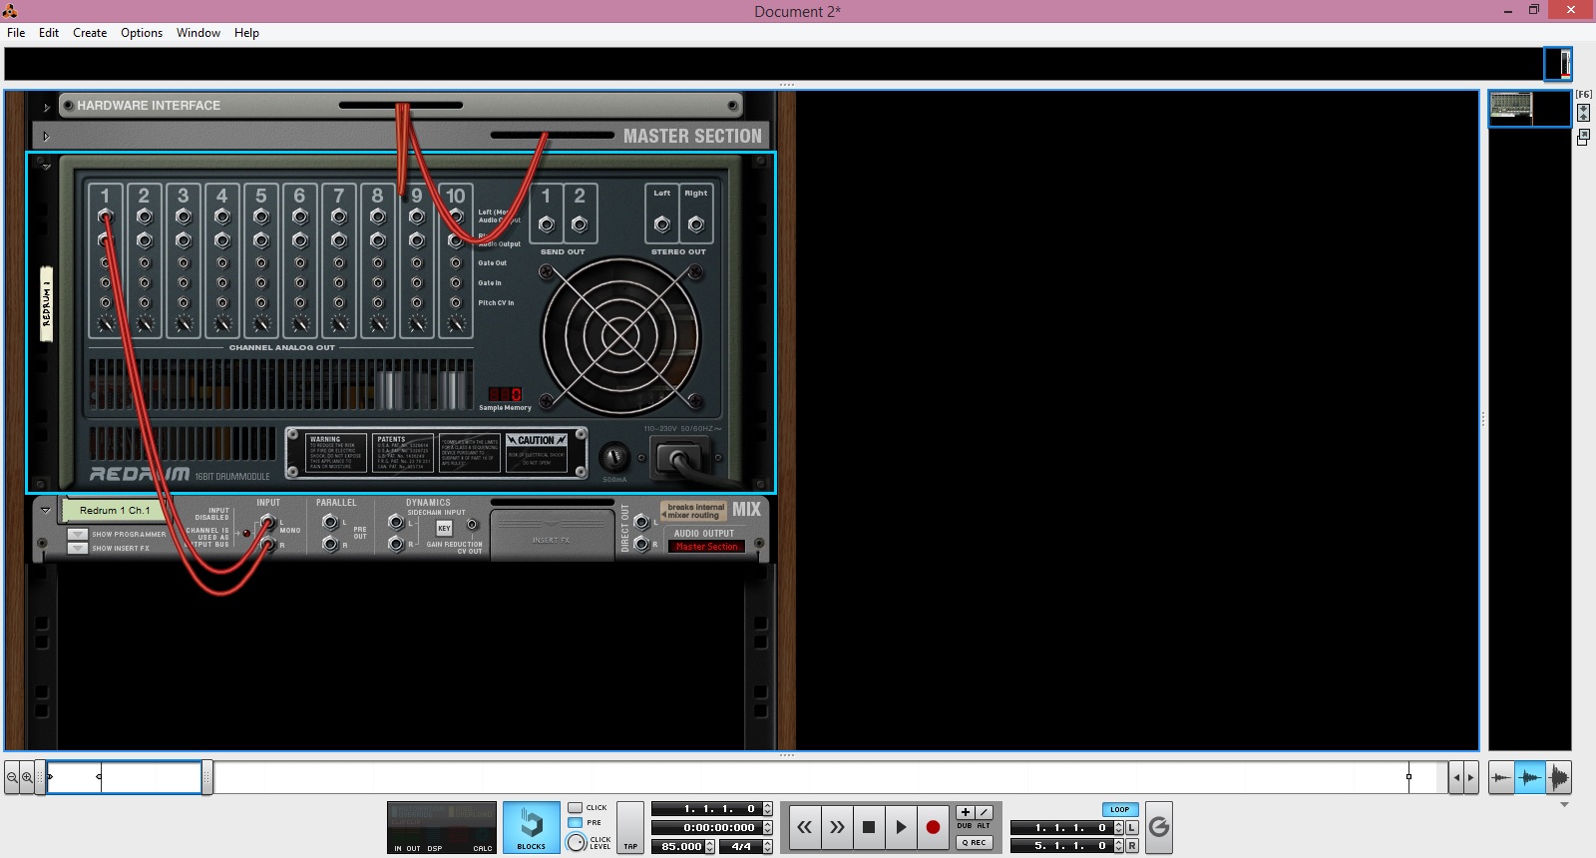The height and width of the screenshot is (858, 1596).
Task: Open the Create menu
Action: point(90,33)
